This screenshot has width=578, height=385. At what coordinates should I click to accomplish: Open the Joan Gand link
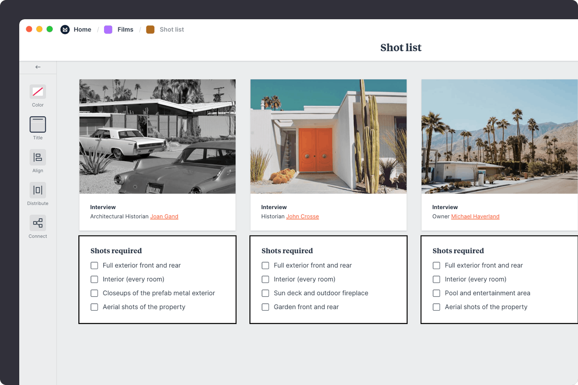(164, 216)
